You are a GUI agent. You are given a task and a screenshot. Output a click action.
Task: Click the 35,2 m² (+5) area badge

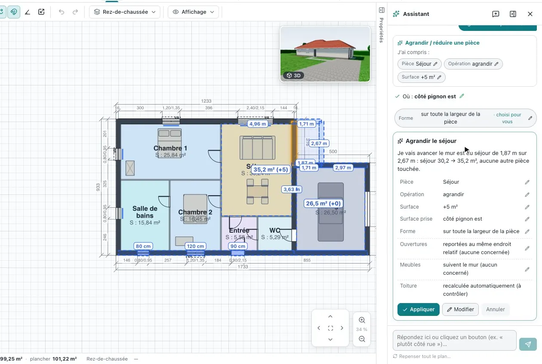[x=271, y=170]
